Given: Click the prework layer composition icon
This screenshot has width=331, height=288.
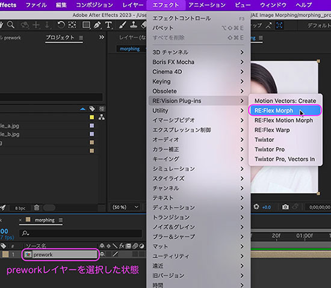Looking at the screenshot, I should [x=28, y=254].
